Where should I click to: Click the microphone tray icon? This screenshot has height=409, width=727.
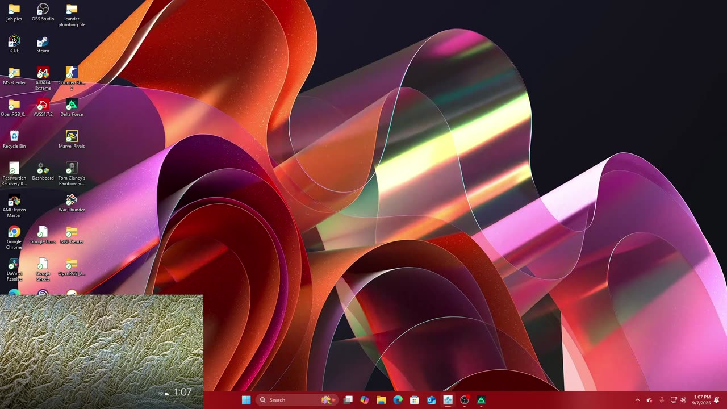(662, 400)
